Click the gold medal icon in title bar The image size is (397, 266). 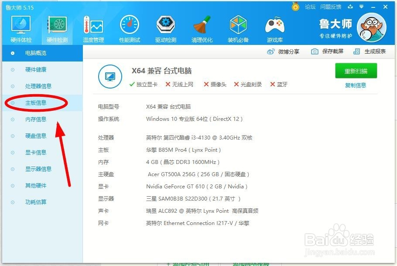[295, 7]
